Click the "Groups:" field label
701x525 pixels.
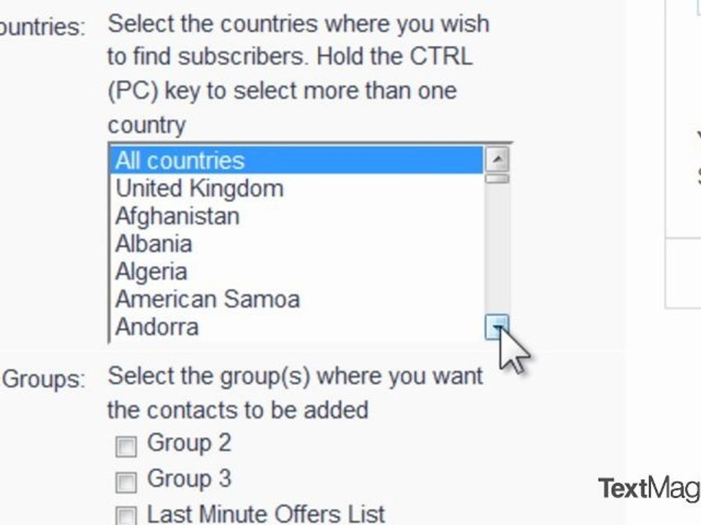click(x=45, y=379)
